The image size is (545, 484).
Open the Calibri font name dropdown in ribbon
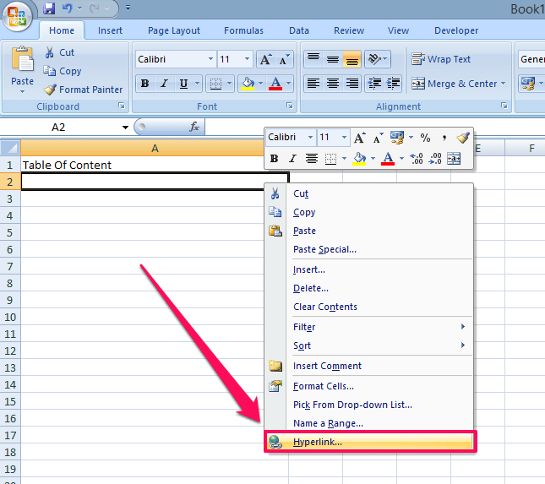coord(210,59)
